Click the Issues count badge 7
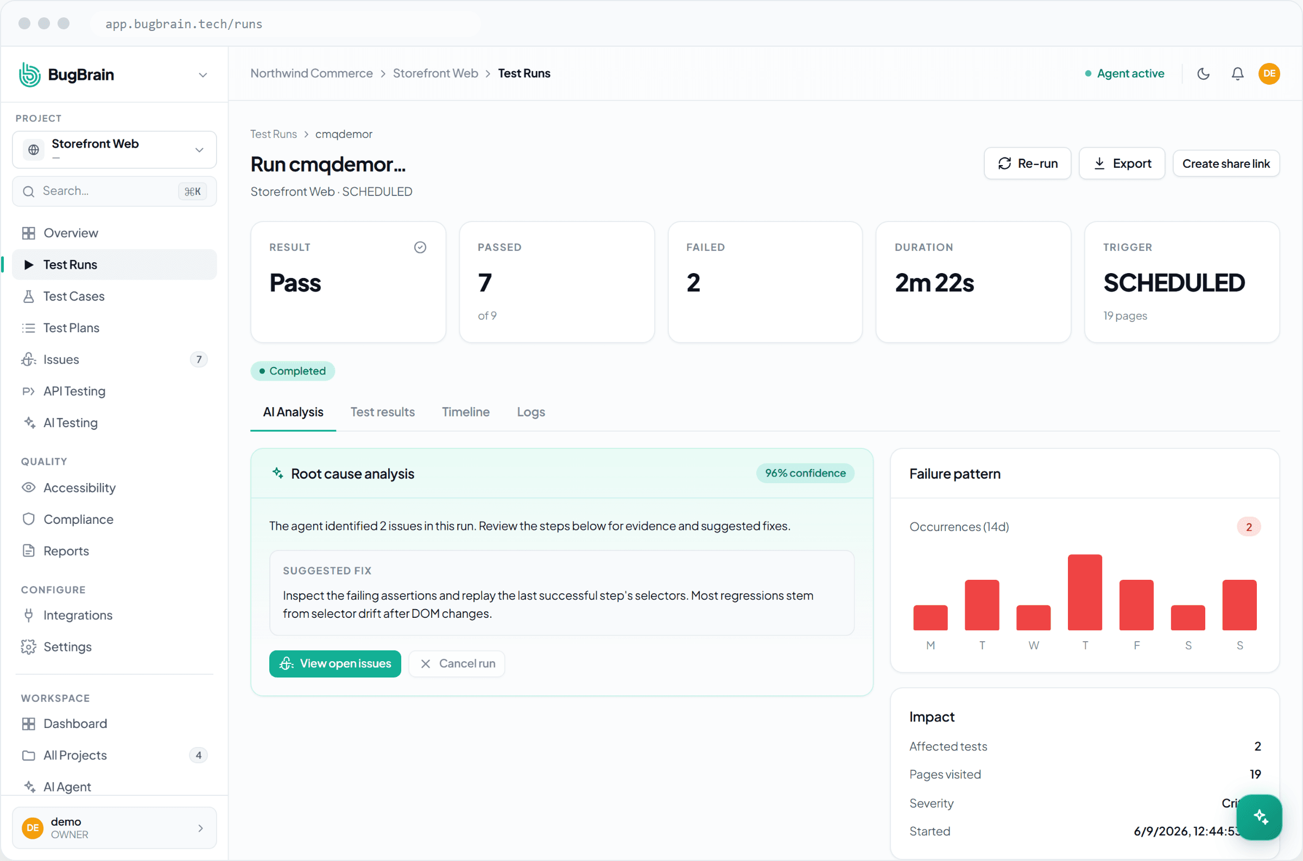1303x861 pixels. tap(199, 360)
